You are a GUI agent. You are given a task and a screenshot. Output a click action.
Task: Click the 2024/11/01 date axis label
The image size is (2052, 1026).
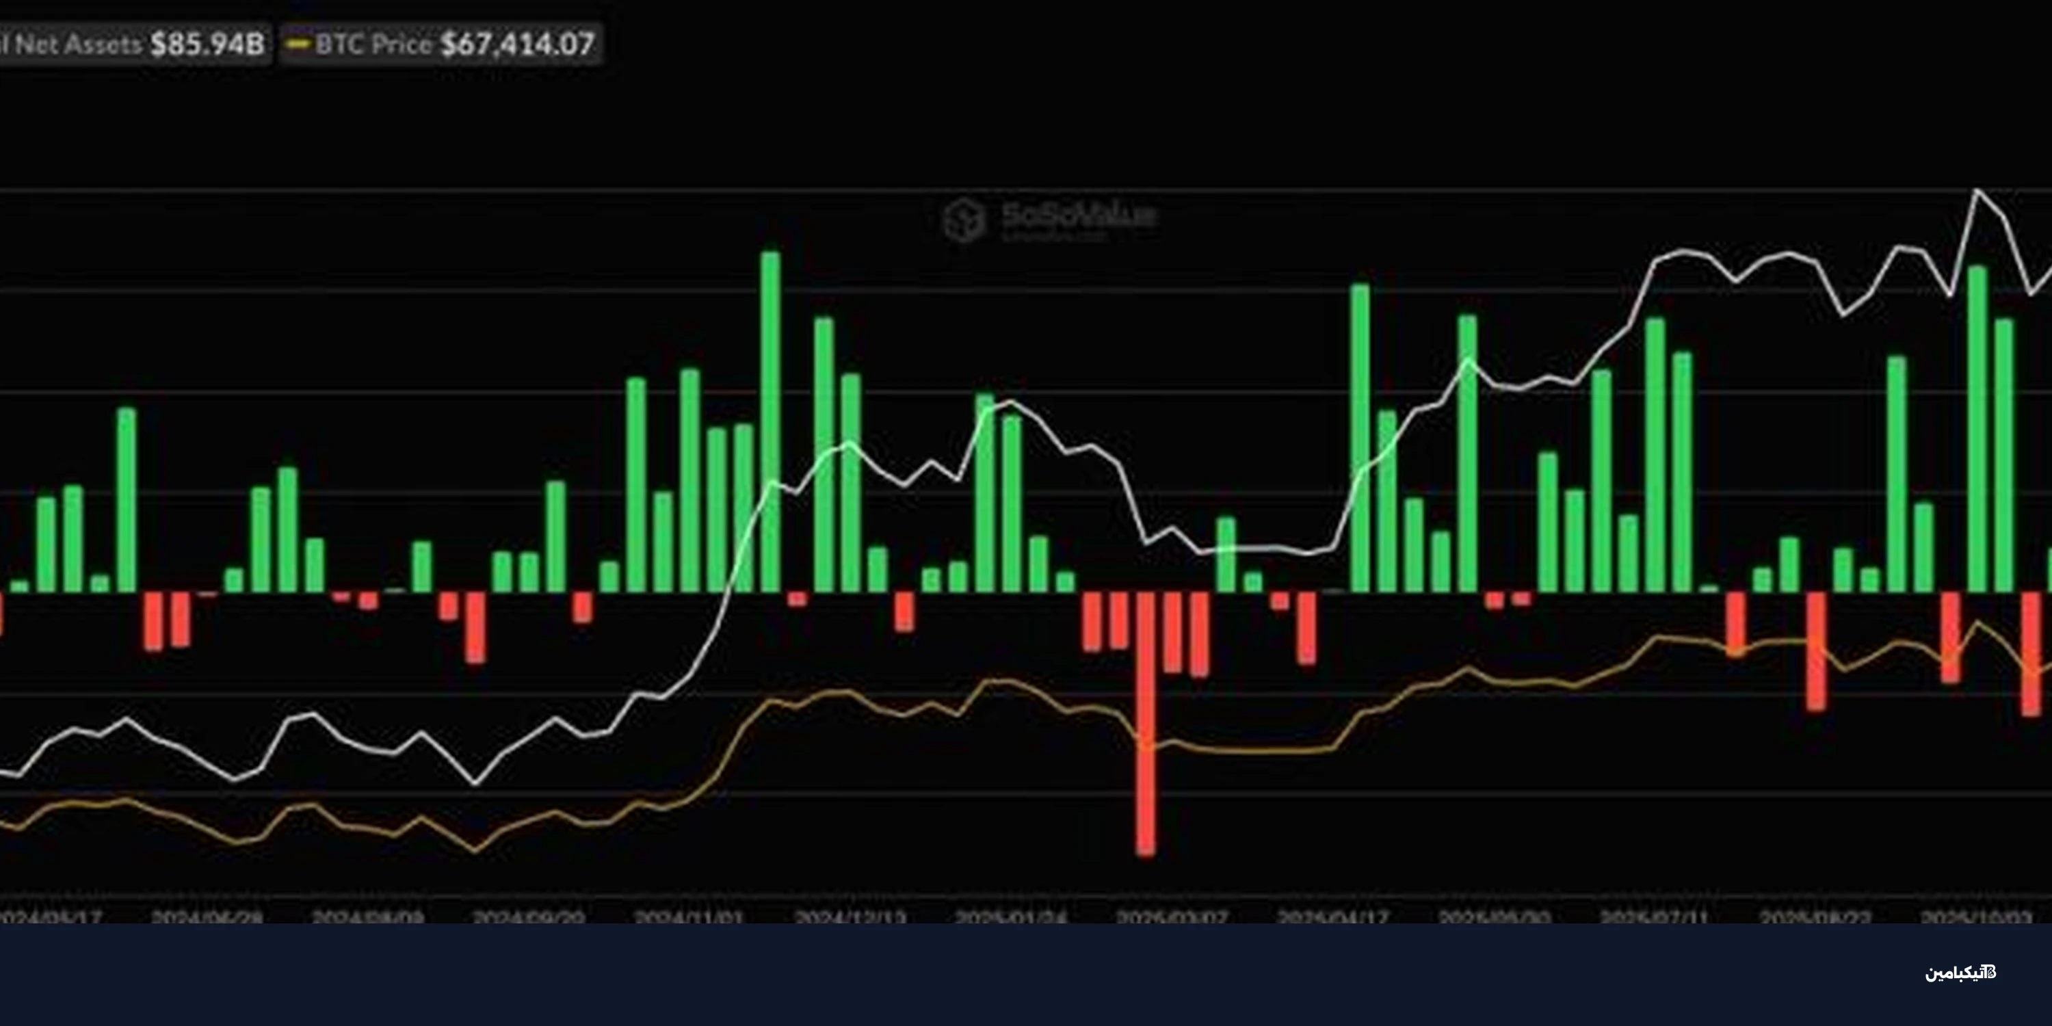click(x=689, y=916)
